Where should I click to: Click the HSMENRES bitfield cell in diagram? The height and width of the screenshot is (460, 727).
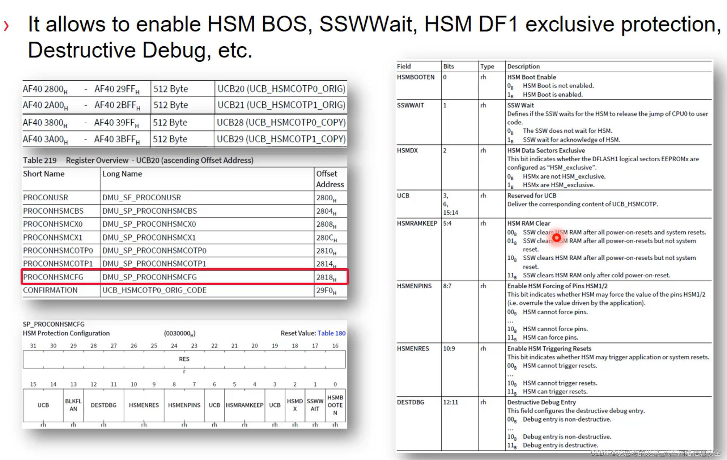[144, 405]
